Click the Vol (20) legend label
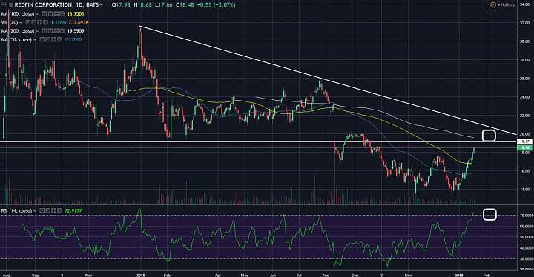The image size is (534, 277). pos(10,22)
